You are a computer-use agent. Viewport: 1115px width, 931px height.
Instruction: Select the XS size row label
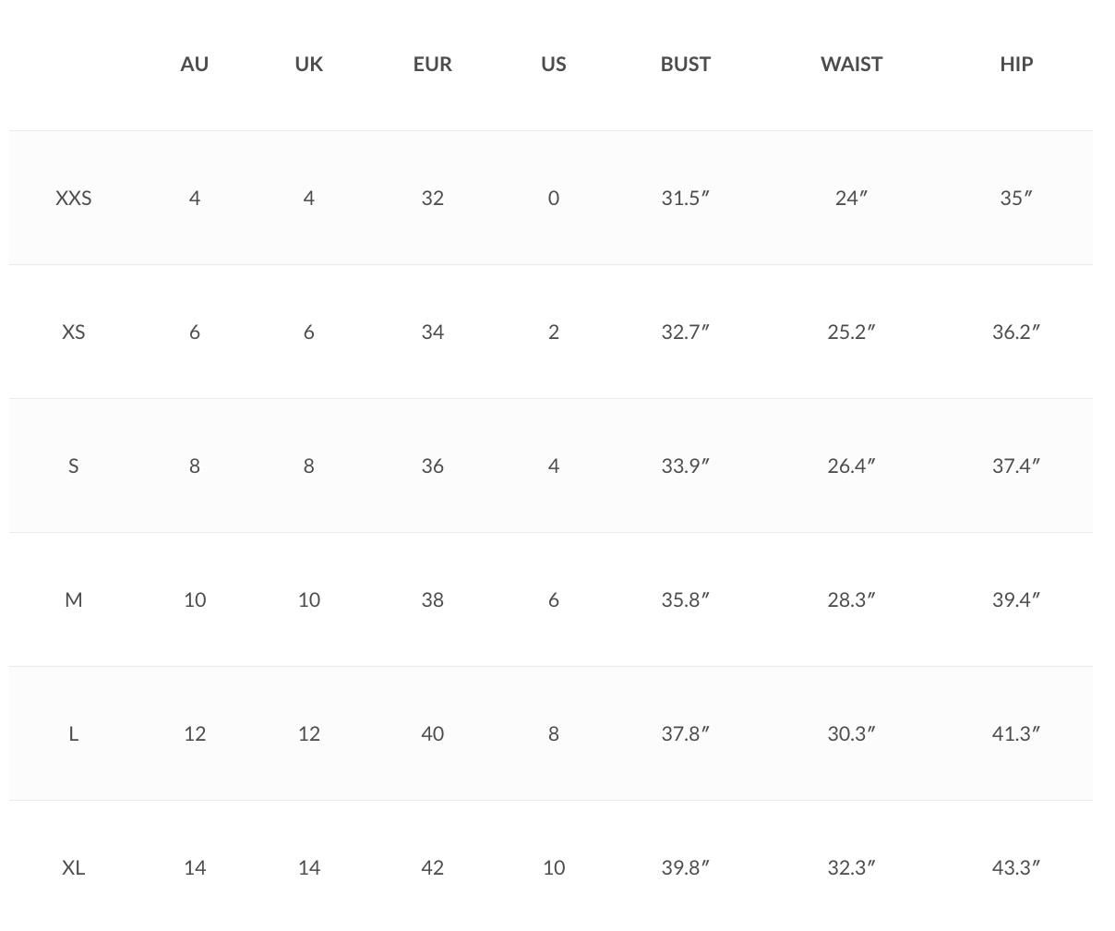[x=74, y=332]
